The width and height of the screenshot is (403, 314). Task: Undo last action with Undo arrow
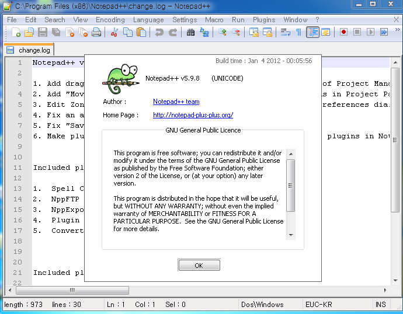[159, 32]
